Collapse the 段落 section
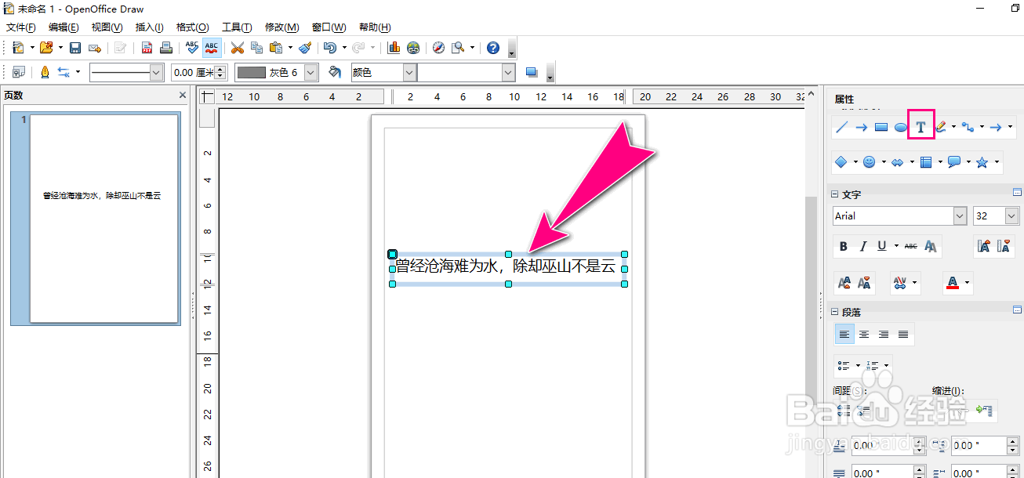Screen dimensions: 1024x478 pos(834,311)
